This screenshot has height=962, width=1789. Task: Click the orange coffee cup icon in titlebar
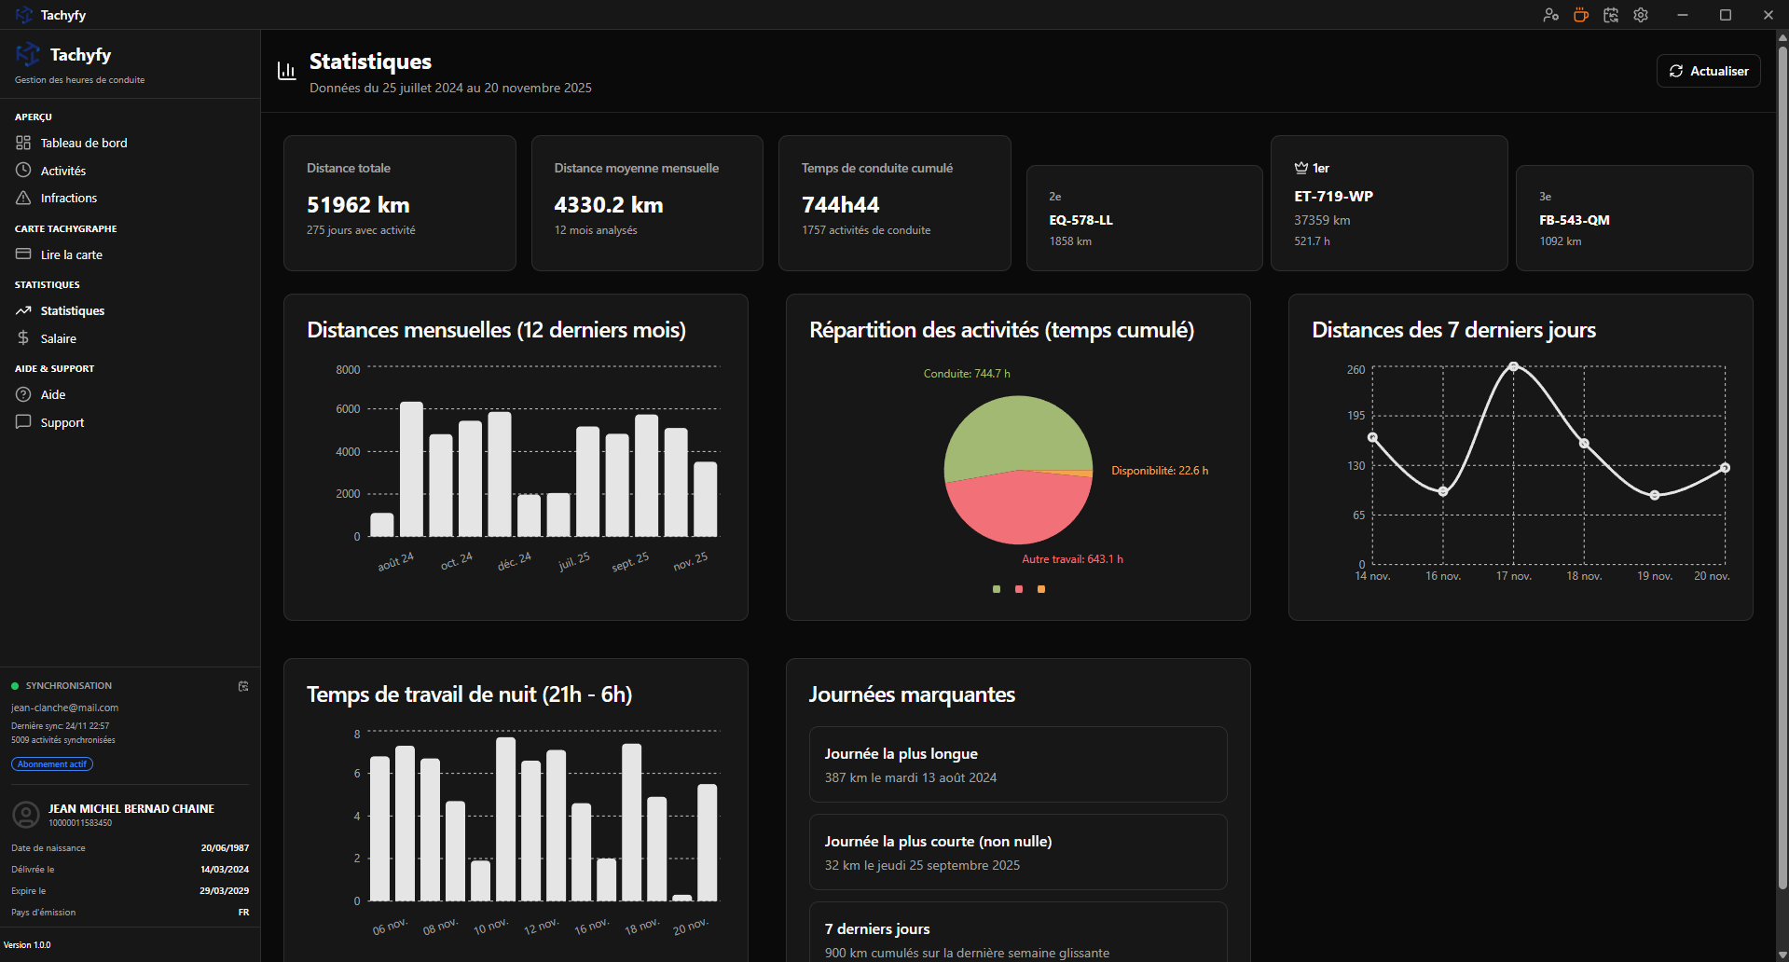[1580, 15]
